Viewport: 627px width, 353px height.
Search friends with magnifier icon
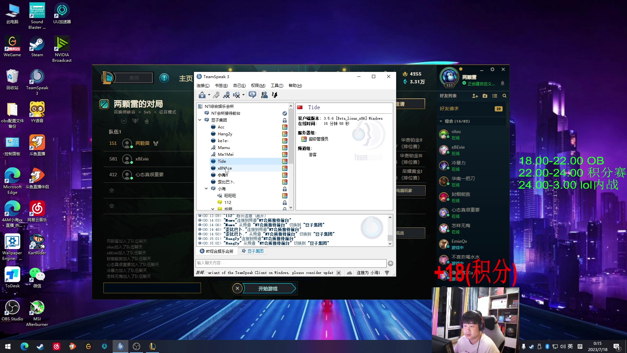(x=504, y=96)
